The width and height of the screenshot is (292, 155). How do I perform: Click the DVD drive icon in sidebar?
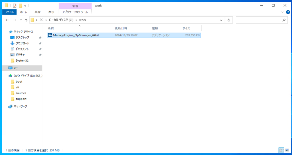[x=10, y=76]
